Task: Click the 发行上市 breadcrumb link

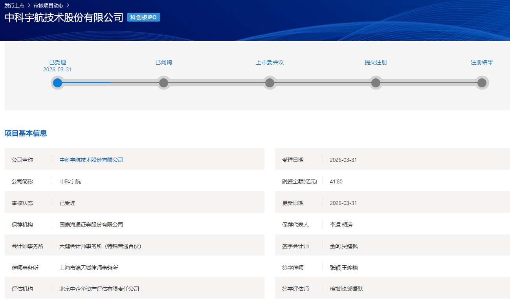Action: [x=14, y=5]
